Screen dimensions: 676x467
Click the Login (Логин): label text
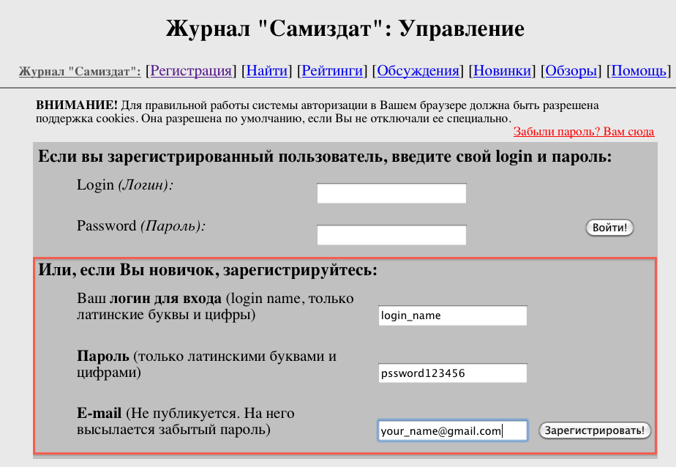click(125, 185)
